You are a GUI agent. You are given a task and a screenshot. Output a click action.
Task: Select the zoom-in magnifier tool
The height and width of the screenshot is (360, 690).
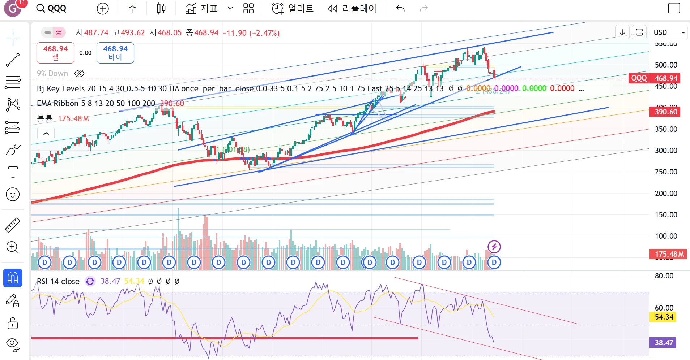(x=13, y=247)
